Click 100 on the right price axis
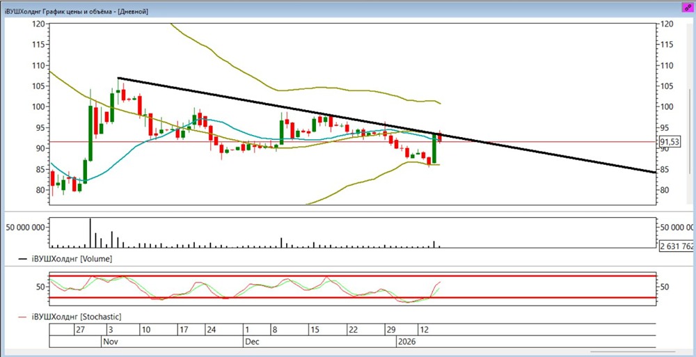 tap(667, 106)
